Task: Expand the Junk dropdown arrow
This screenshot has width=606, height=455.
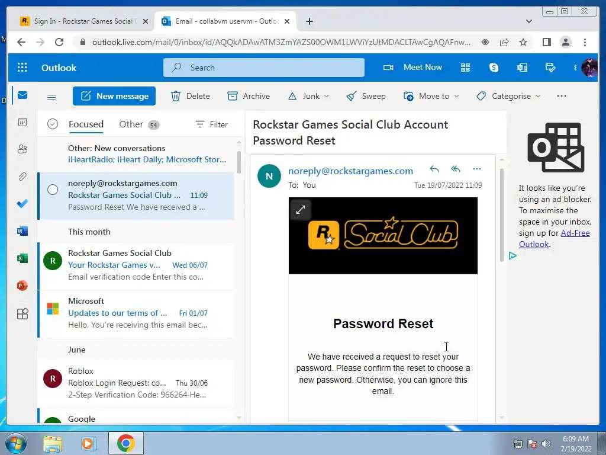Action: (327, 96)
